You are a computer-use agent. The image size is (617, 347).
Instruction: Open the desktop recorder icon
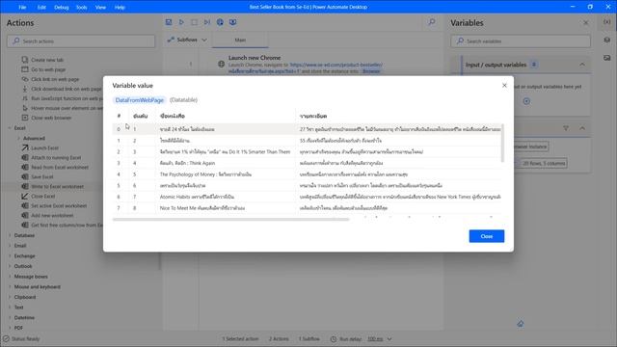tap(233, 22)
